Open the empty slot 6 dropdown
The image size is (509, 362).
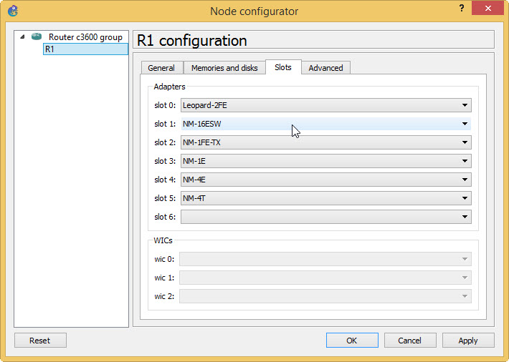pyautogui.click(x=326, y=217)
